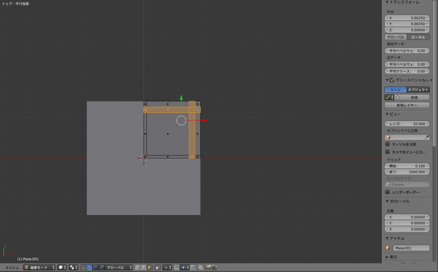The width and height of the screenshot is (438, 272).
Task: Click the 3D cursor at origin
Action: (144, 158)
